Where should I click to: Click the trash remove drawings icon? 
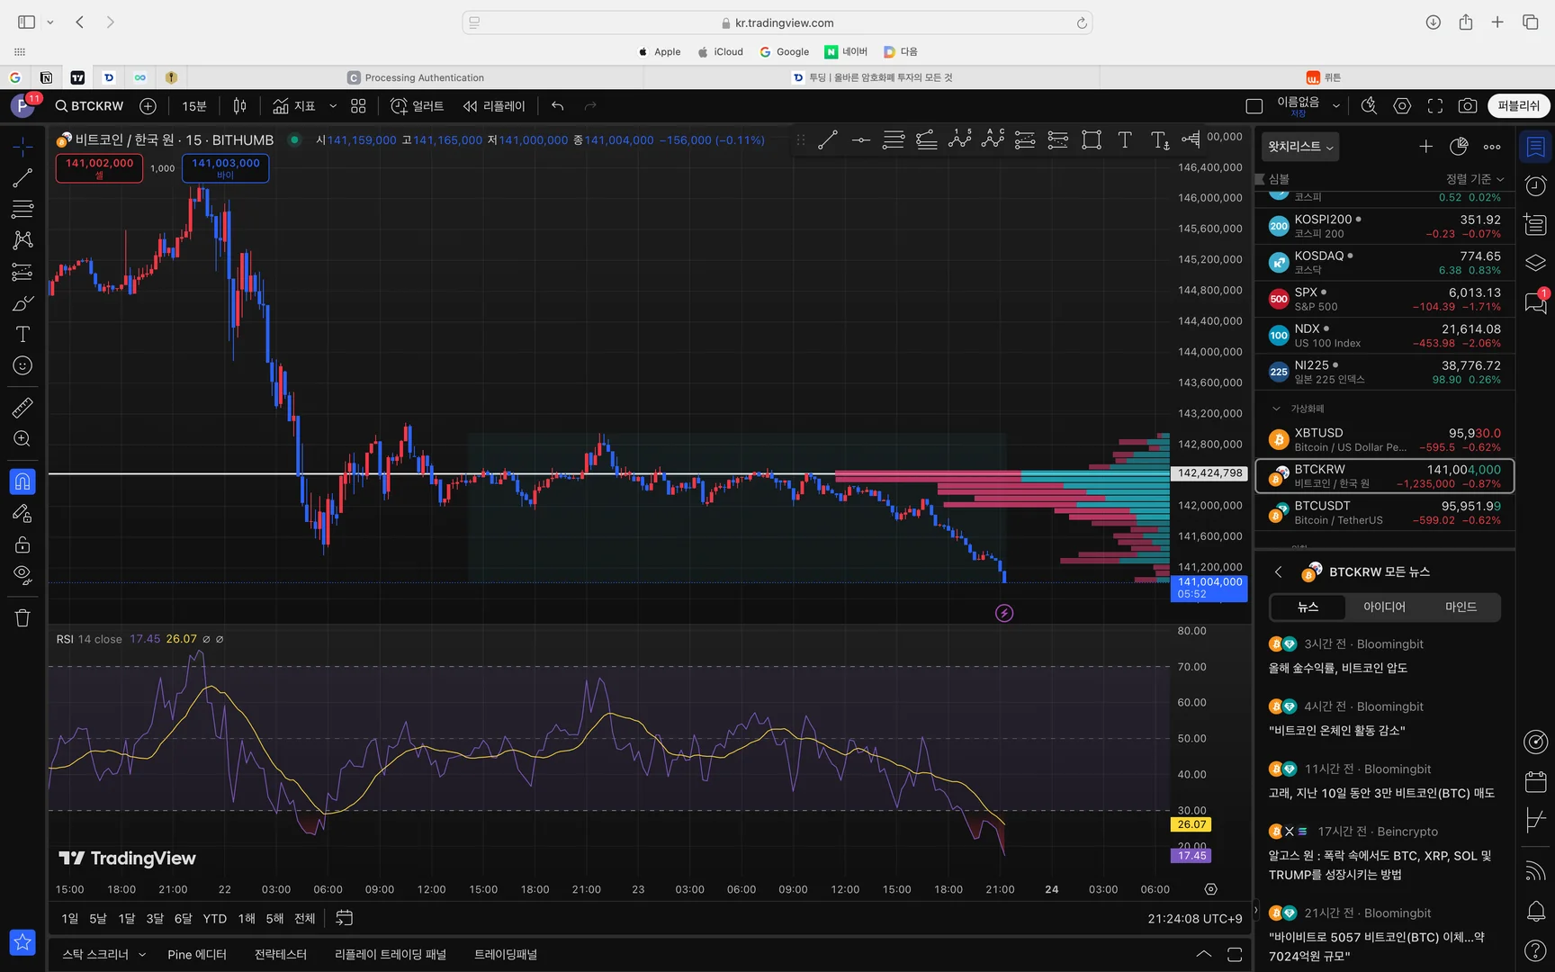(22, 617)
